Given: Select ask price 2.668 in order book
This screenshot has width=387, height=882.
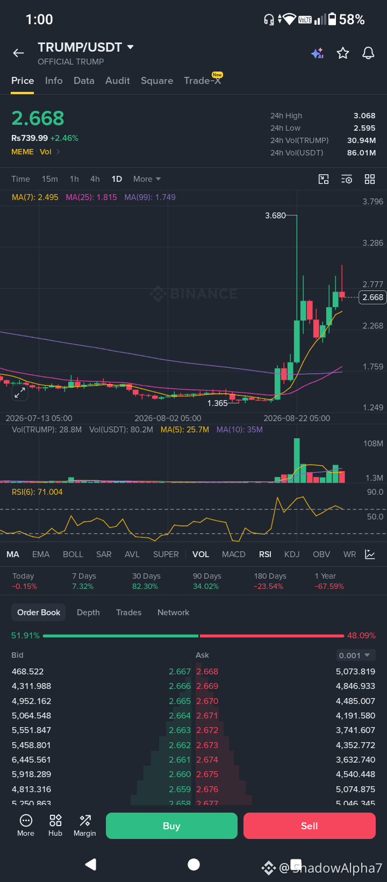Looking at the screenshot, I should (207, 672).
